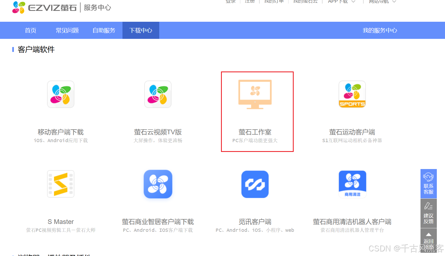Image resolution: width=445 pixels, height=256 pixels.
Task: Click the text 大屏操作，体验更流畅
Action: click(x=158, y=141)
